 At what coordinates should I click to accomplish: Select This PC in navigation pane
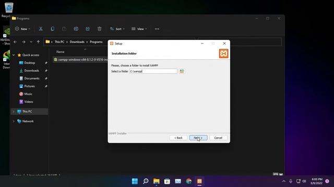coord(27,111)
